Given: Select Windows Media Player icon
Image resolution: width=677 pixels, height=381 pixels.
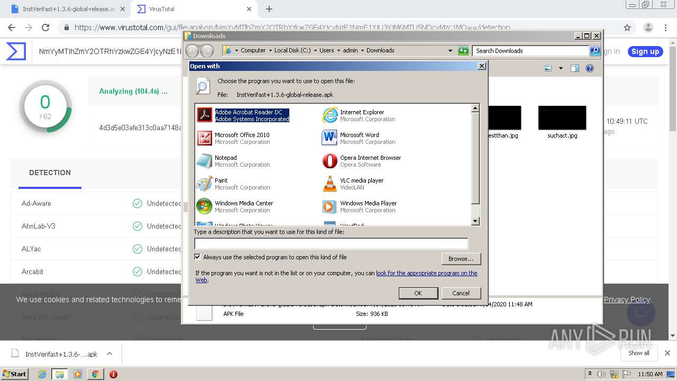Looking at the screenshot, I should (330, 206).
